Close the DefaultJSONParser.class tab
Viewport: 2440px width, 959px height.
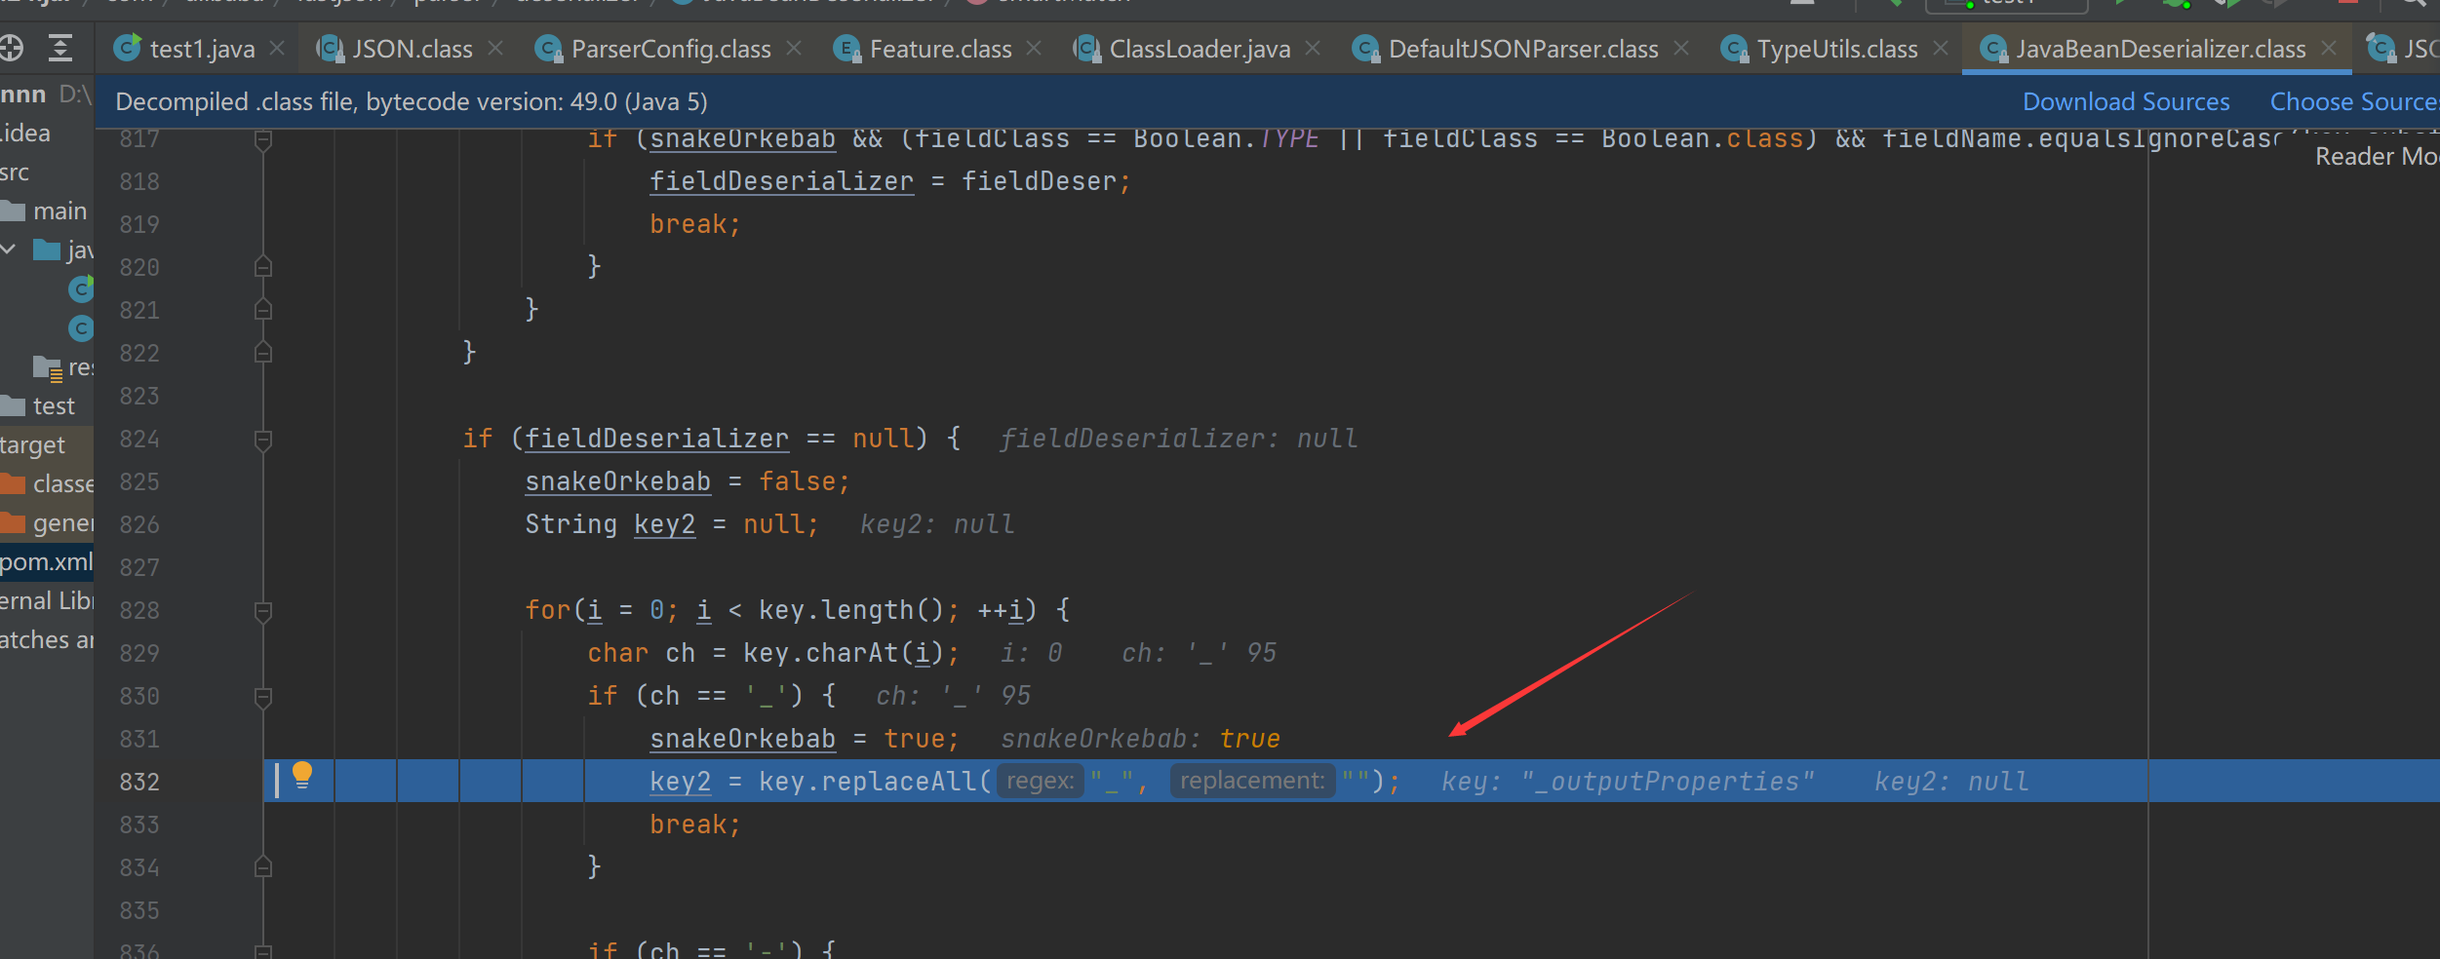(1681, 48)
